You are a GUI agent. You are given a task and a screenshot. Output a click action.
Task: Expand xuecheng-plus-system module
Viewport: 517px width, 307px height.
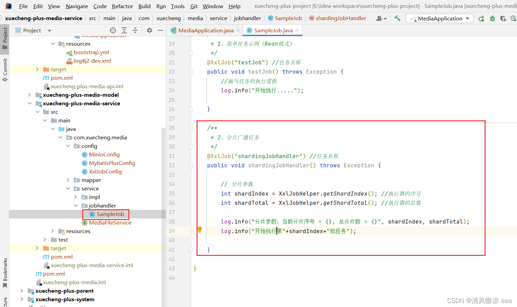(x=22, y=299)
